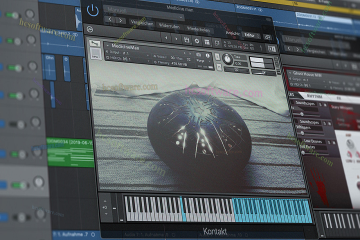Shift keyboard octave up with the up arrow
360x240 pixels.
(105, 201)
